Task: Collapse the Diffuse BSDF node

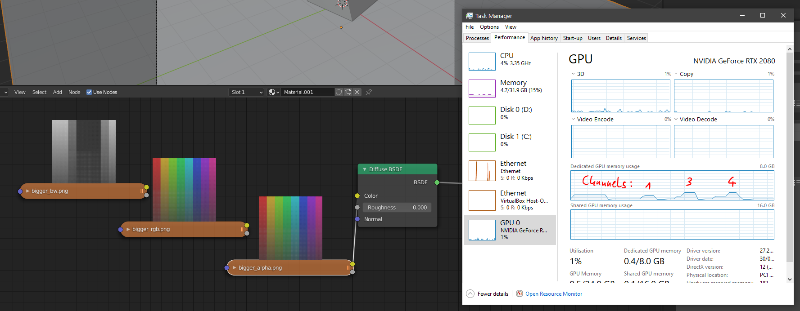Action: pyautogui.click(x=365, y=169)
